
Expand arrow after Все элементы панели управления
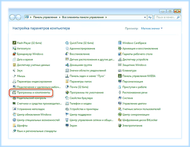point(106,17)
